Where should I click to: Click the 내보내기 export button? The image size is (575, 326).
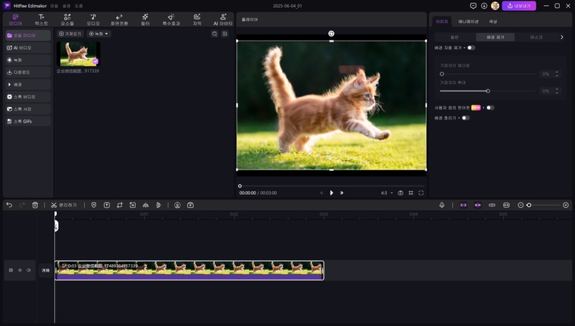518,6
